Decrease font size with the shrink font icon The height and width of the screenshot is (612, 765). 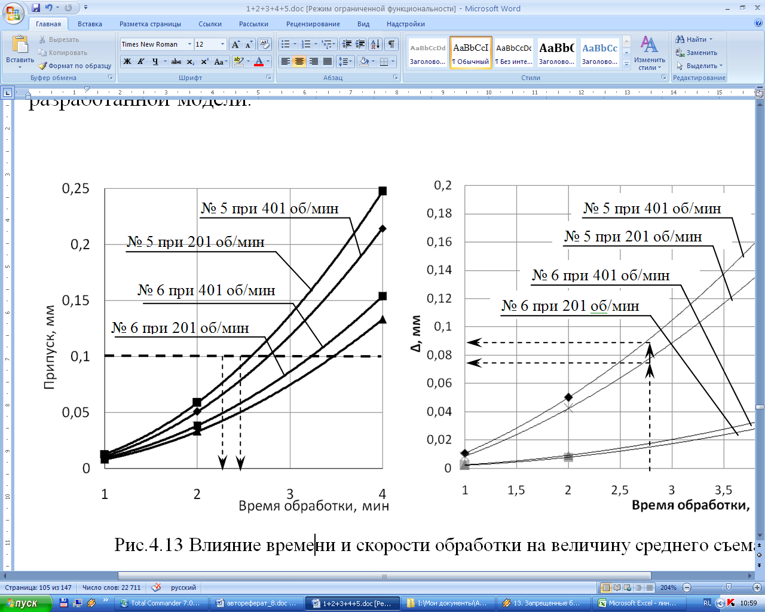(249, 44)
